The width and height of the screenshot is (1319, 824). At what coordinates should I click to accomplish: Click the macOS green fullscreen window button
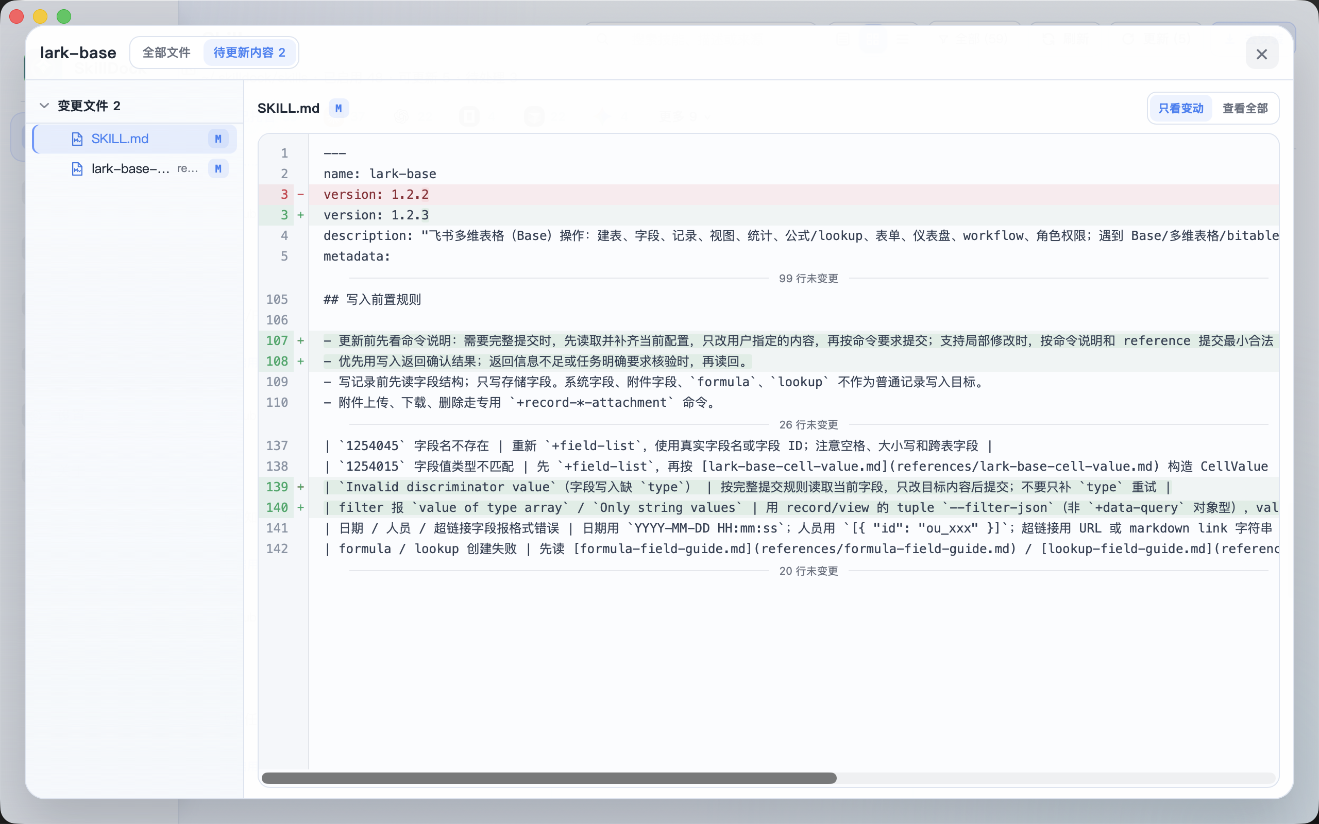click(64, 16)
